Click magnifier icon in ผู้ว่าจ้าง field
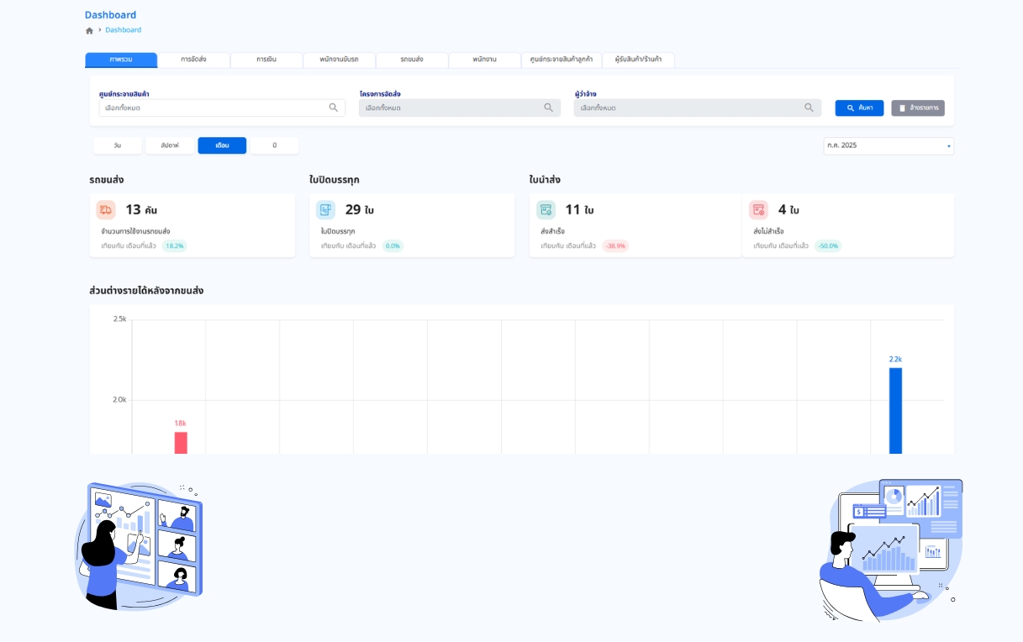 click(x=809, y=108)
